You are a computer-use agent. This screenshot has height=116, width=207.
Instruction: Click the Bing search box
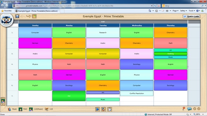click(x=183, y=6)
